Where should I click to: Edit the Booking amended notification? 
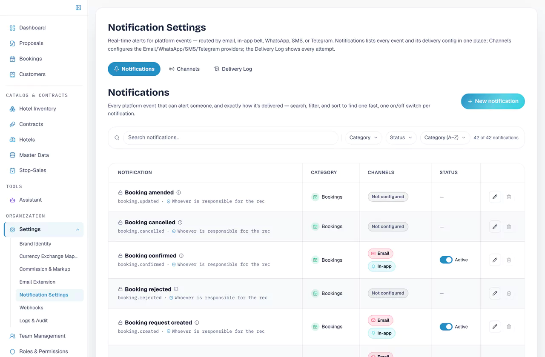point(495,197)
